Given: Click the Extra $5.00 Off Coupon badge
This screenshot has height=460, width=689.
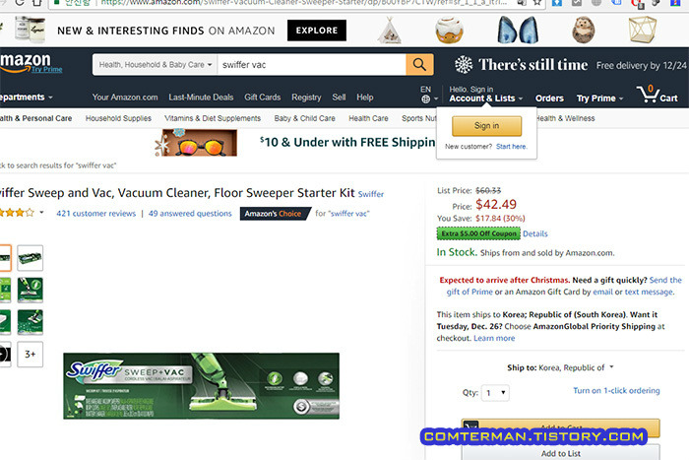Looking at the screenshot, I should pyautogui.click(x=478, y=233).
